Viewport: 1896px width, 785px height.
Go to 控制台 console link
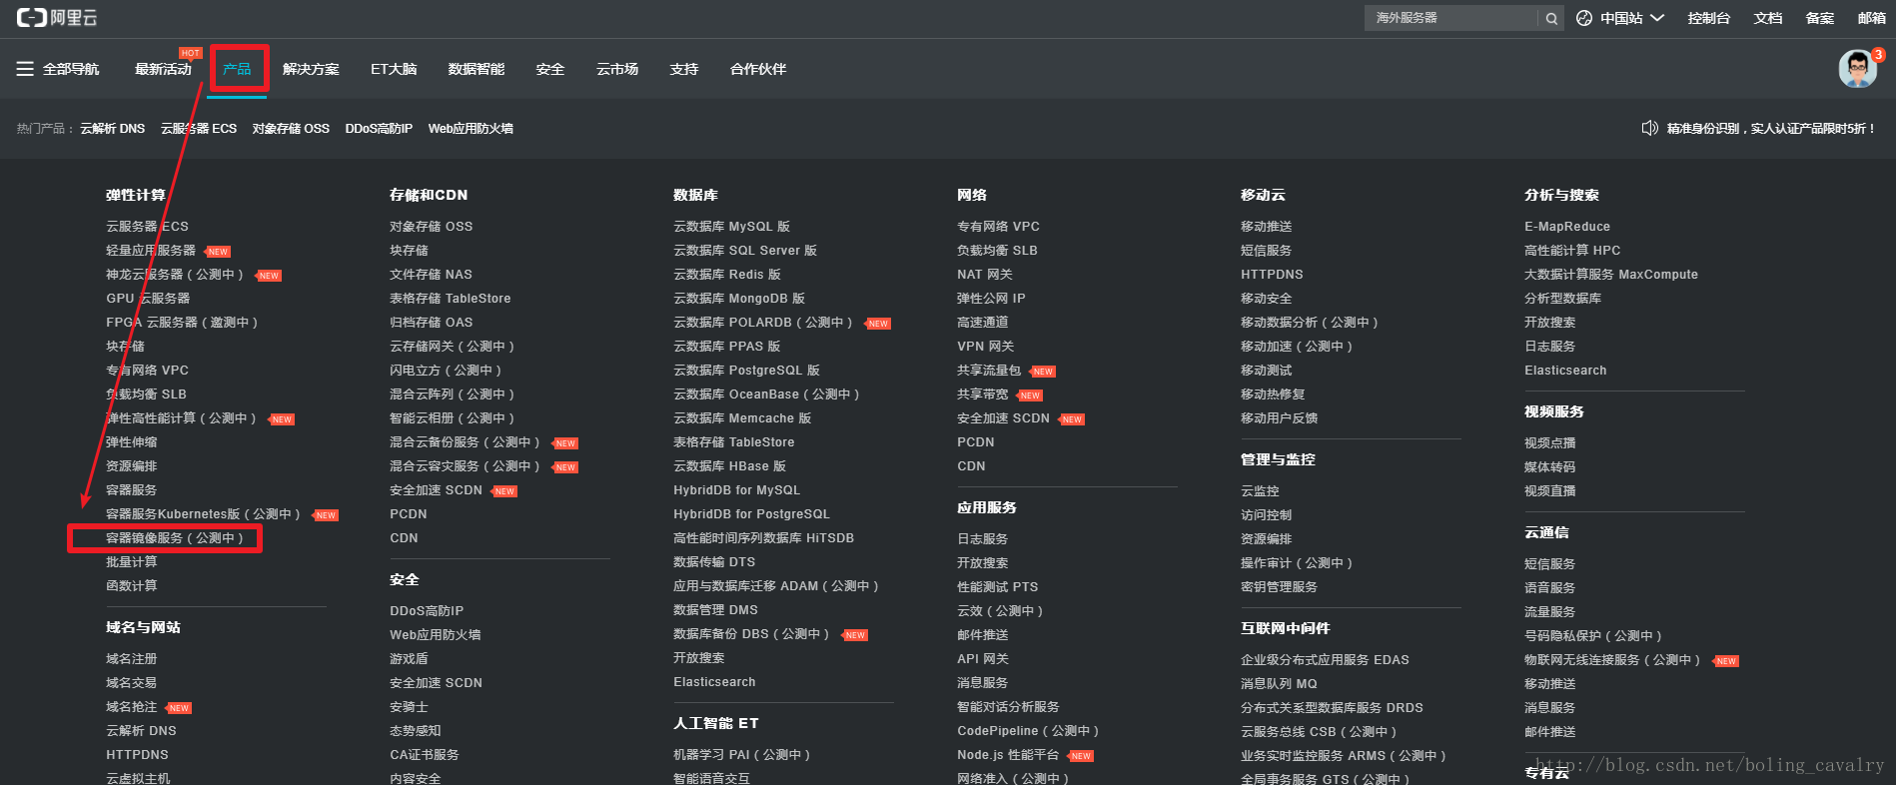tap(1709, 18)
